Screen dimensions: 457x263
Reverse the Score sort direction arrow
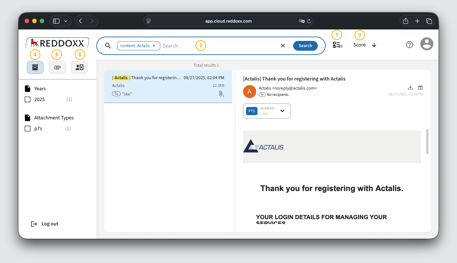click(374, 45)
